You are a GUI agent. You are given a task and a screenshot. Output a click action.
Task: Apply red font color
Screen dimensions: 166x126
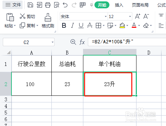[x=134, y=25]
